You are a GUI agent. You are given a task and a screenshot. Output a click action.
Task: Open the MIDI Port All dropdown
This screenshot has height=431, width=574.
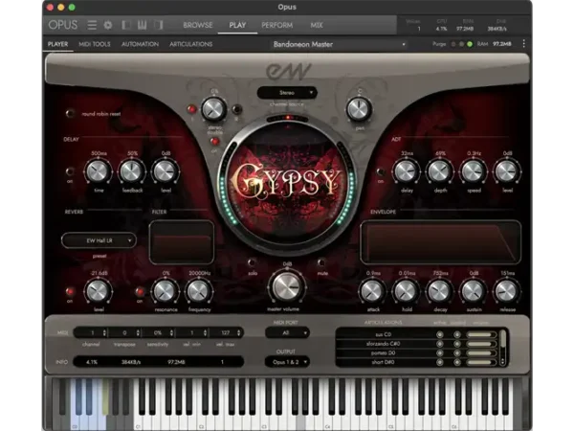287,332
